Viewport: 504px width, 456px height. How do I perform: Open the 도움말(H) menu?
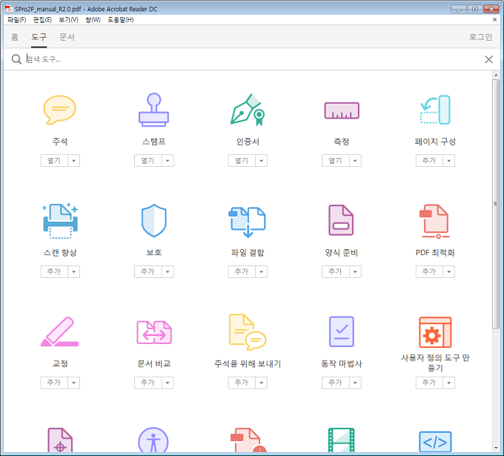[x=121, y=19]
